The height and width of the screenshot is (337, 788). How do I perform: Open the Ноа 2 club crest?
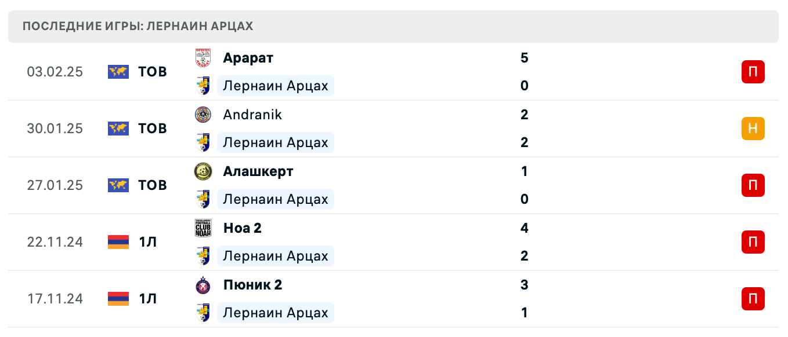[x=204, y=228]
